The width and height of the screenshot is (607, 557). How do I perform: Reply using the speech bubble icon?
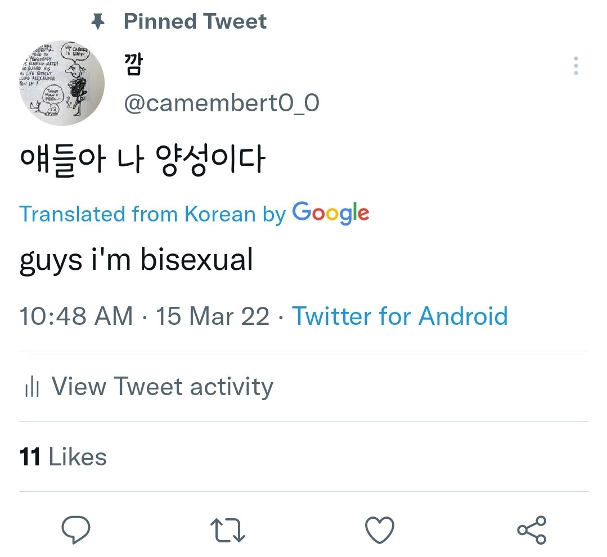pyautogui.click(x=75, y=530)
